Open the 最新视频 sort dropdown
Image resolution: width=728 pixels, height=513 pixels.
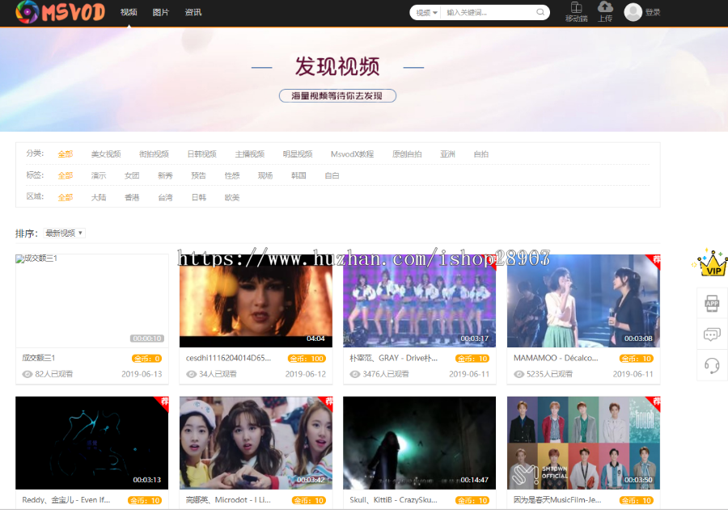tap(64, 233)
